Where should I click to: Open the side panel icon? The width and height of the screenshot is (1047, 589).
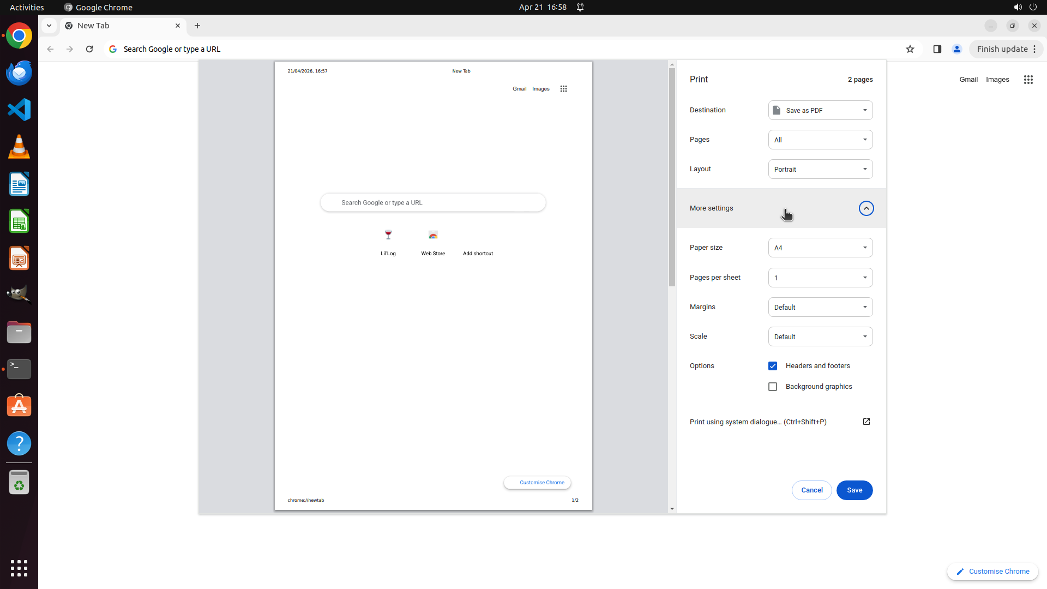937,49
